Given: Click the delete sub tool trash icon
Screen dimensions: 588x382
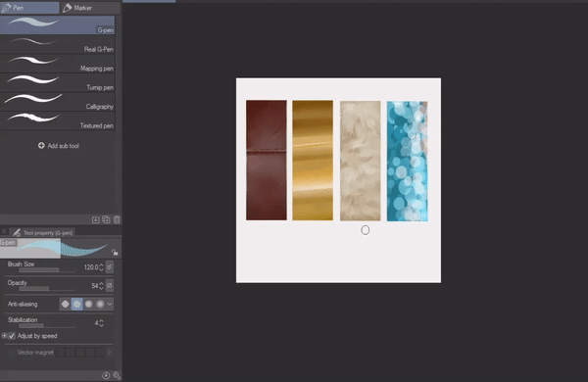Looking at the screenshot, I should (x=117, y=219).
